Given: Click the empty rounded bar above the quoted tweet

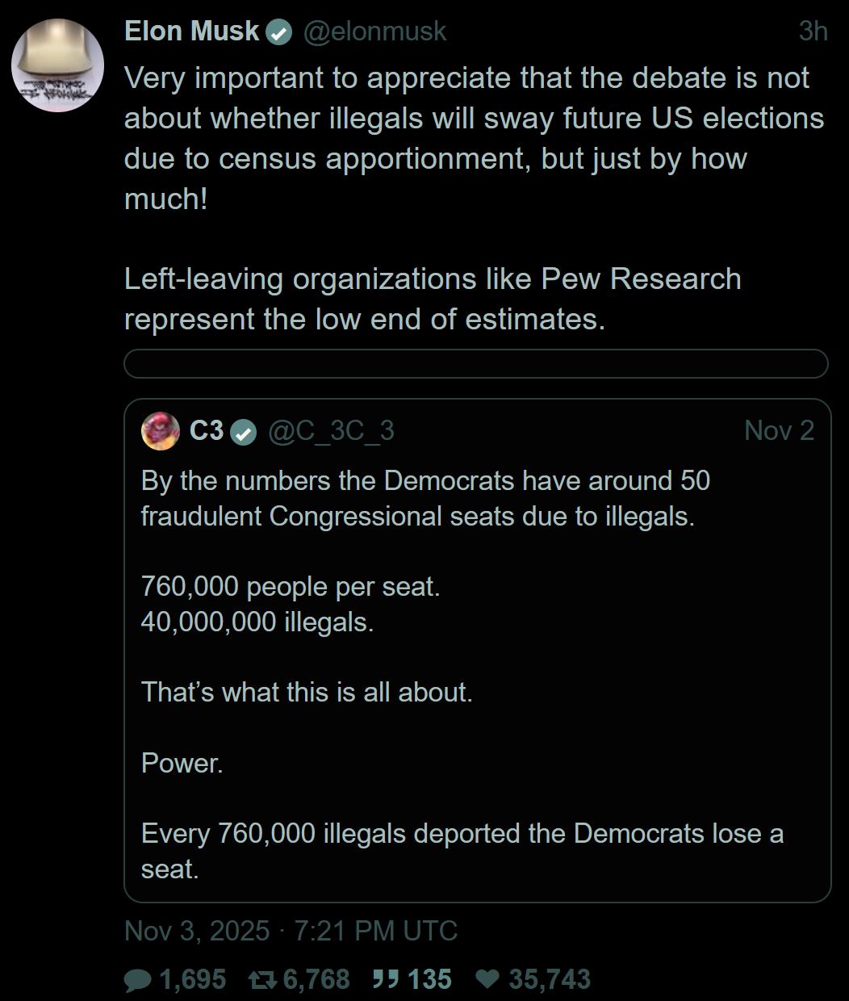Looking at the screenshot, I should click(x=475, y=364).
